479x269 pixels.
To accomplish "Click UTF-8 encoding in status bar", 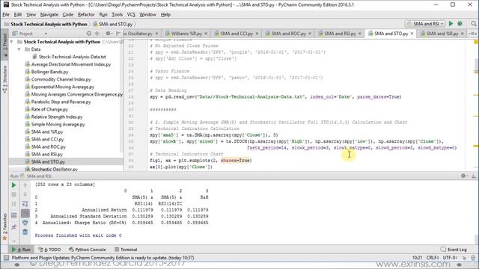I will click(x=450, y=258).
